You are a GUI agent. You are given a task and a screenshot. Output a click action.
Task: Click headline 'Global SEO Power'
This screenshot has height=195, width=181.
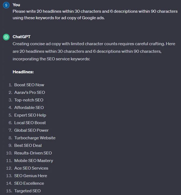31,130
